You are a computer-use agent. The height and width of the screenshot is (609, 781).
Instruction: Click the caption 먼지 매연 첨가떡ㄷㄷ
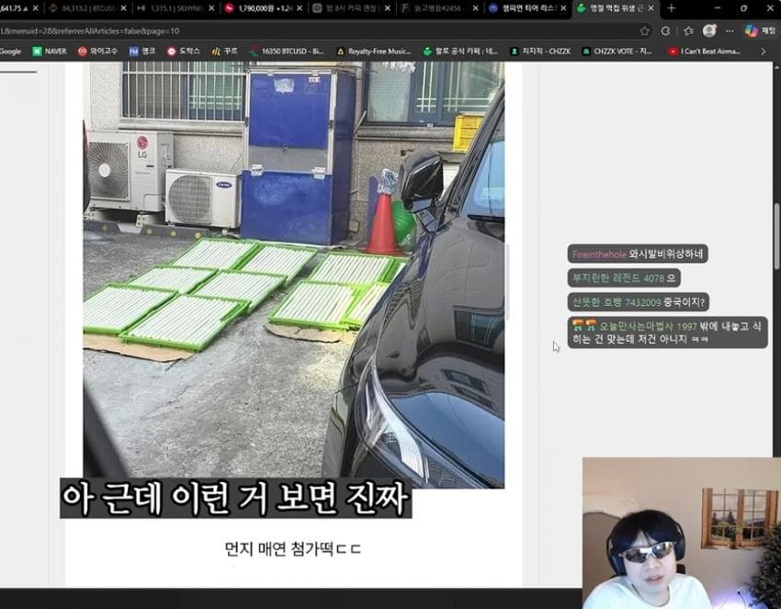(293, 549)
